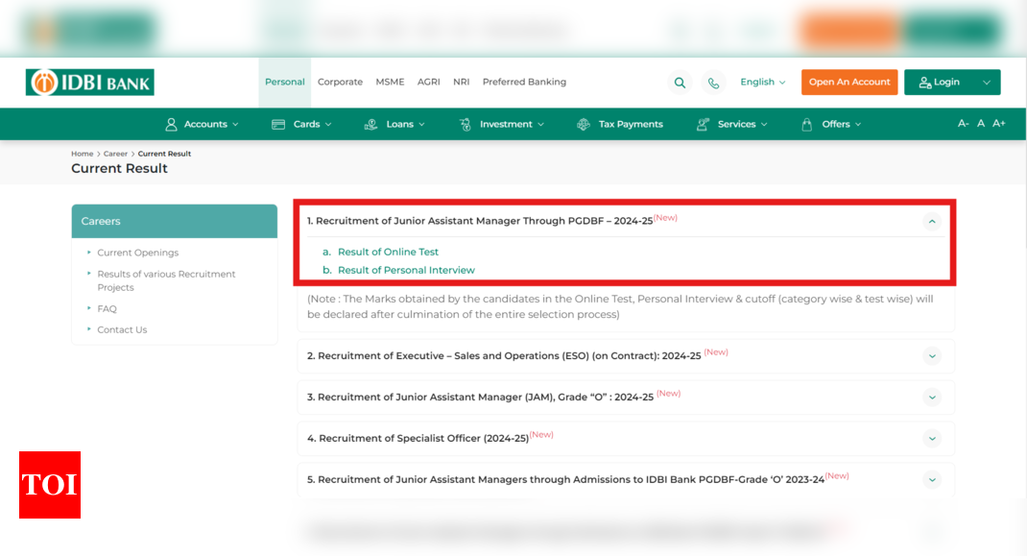Open Results of various Recruitment Projects
Screen dimensions: 1027x556
pyautogui.click(x=166, y=280)
